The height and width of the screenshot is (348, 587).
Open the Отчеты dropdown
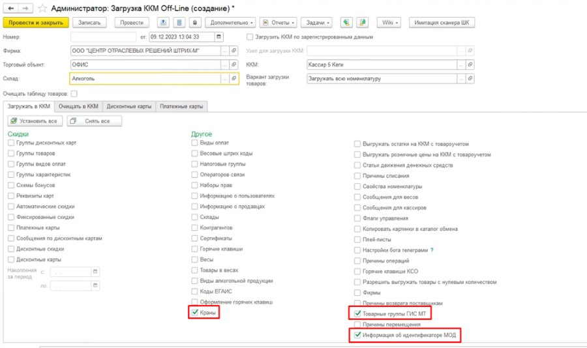(278, 22)
